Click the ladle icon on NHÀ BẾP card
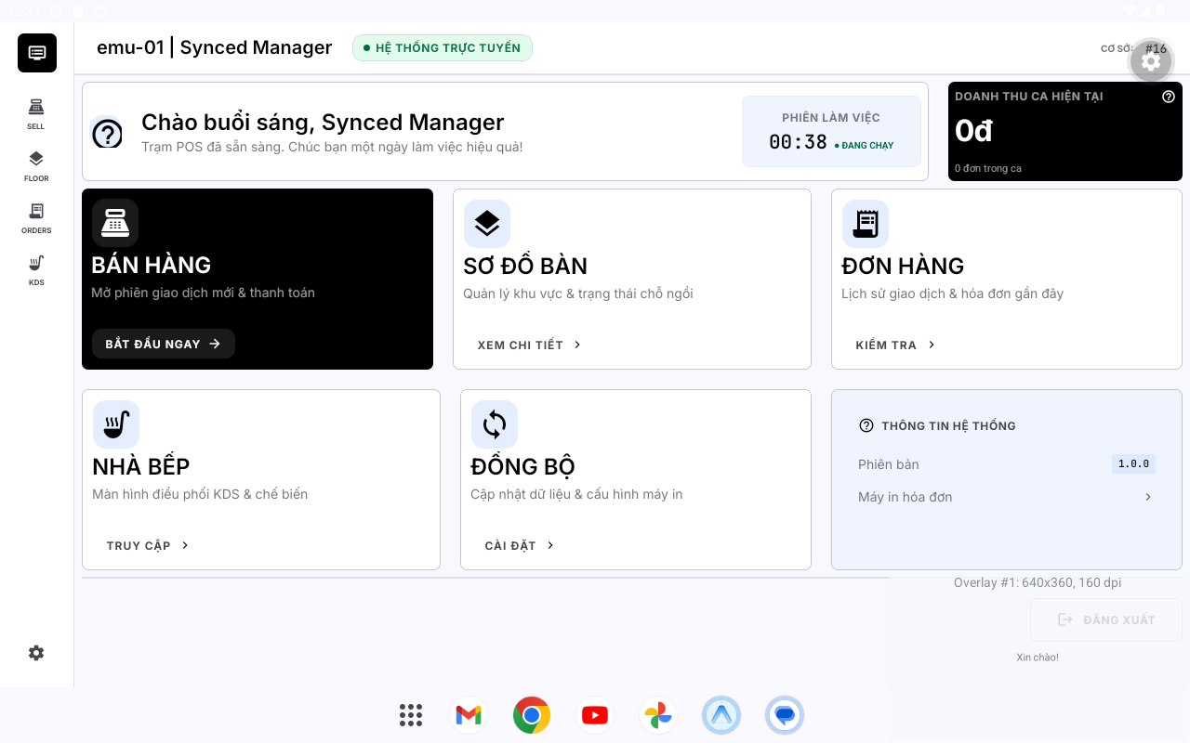 point(116,424)
